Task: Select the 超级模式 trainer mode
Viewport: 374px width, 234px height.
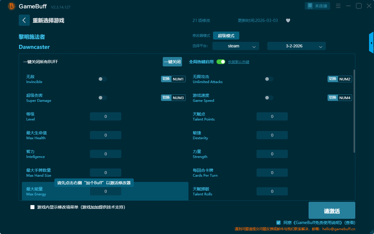Action: coord(226,36)
